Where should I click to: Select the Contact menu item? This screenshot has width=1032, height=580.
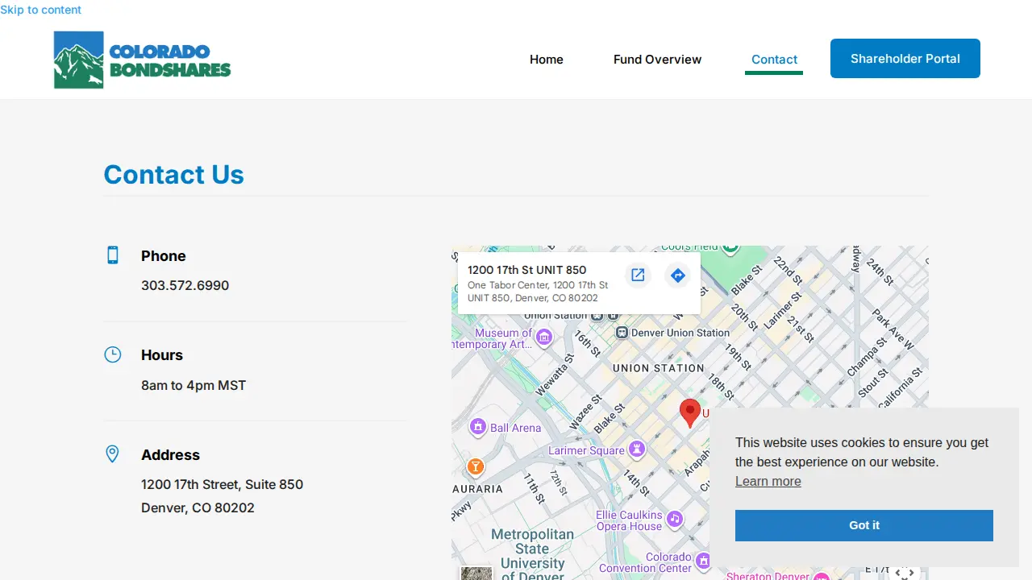click(774, 60)
